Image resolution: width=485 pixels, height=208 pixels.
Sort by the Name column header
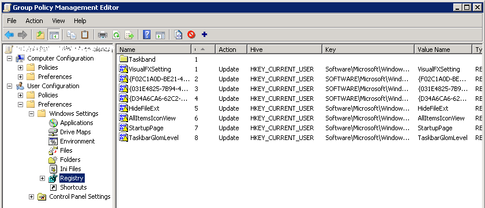(154, 50)
